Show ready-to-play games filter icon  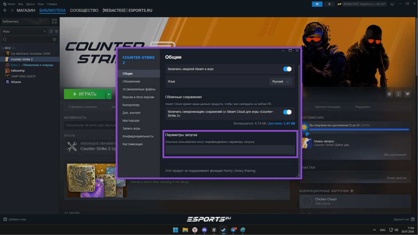(56, 31)
